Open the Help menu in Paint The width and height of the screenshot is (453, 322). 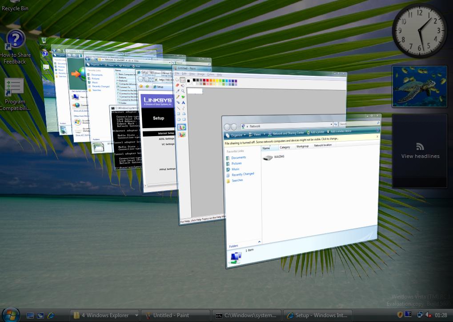pyautogui.click(x=219, y=75)
